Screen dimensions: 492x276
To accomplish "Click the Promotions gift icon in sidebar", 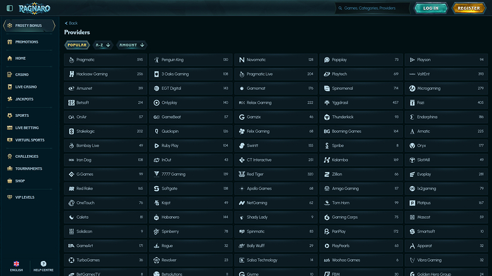I will (x=9, y=42).
